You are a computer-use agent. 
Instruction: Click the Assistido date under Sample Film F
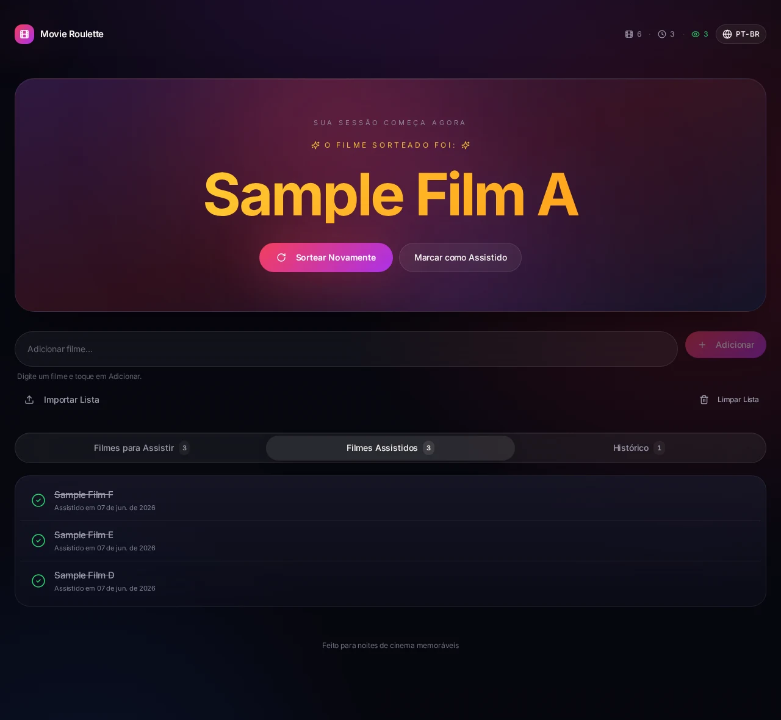[x=105, y=508]
